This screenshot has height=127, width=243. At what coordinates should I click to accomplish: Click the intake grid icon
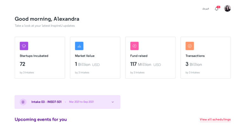tap(23, 102)
